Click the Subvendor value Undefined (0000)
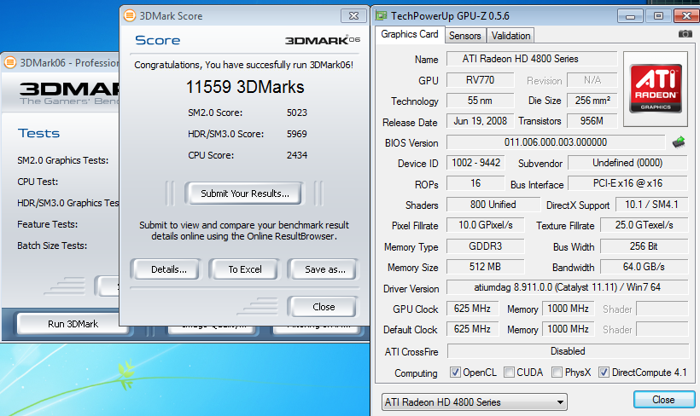Screen dimensions: 700x416 (627, 163)
